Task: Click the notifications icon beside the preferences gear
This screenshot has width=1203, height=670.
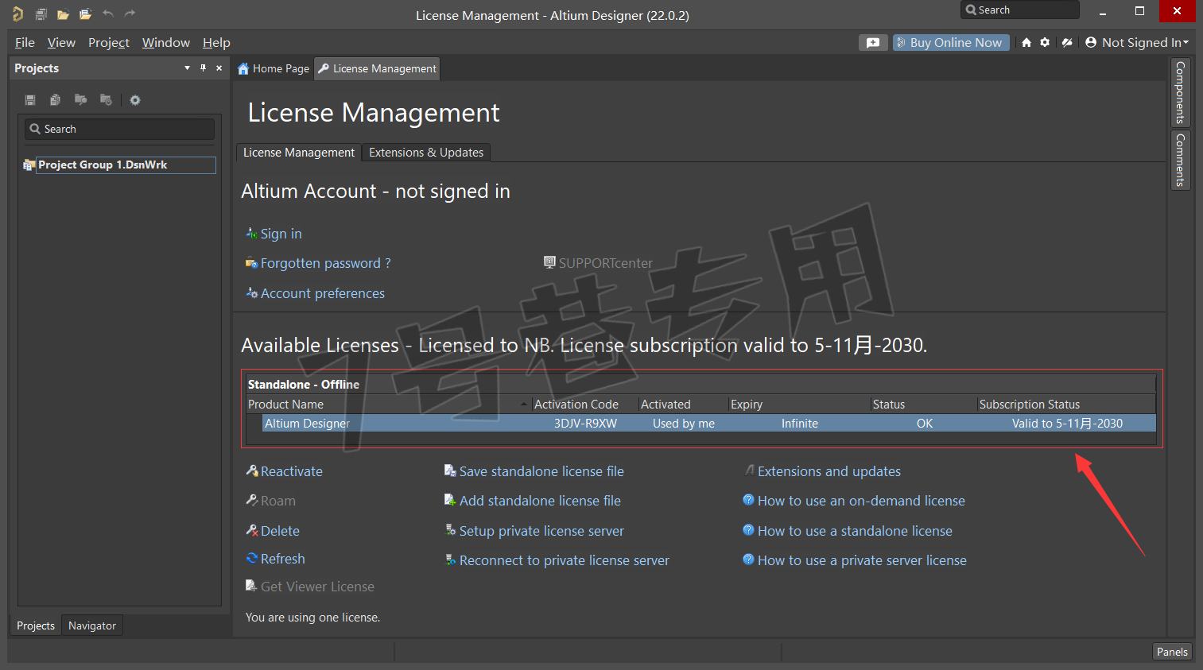Action: coord(1067,43)
